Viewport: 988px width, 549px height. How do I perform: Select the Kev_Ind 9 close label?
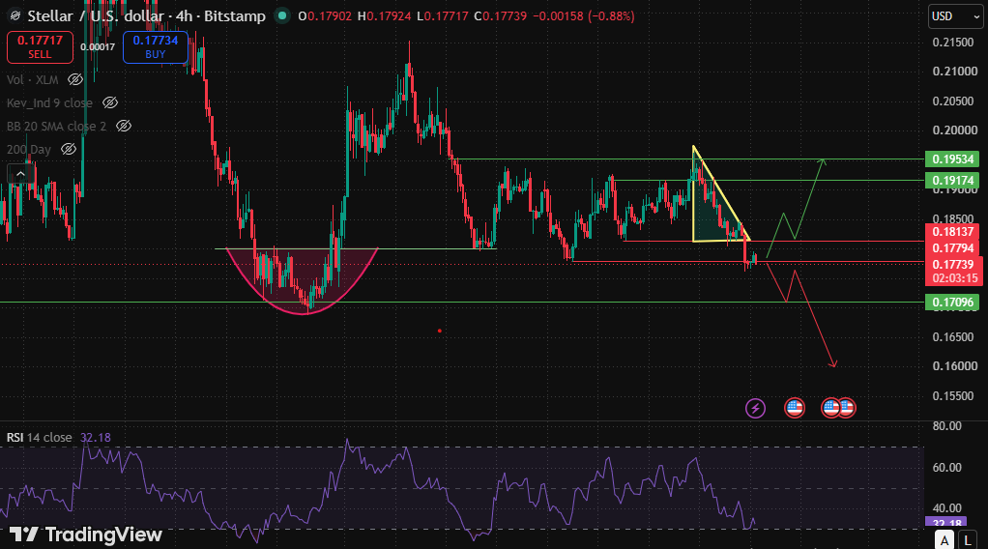[x=49, y=102]
